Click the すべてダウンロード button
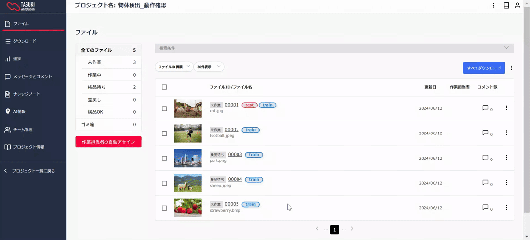 (x=483, y=68)
